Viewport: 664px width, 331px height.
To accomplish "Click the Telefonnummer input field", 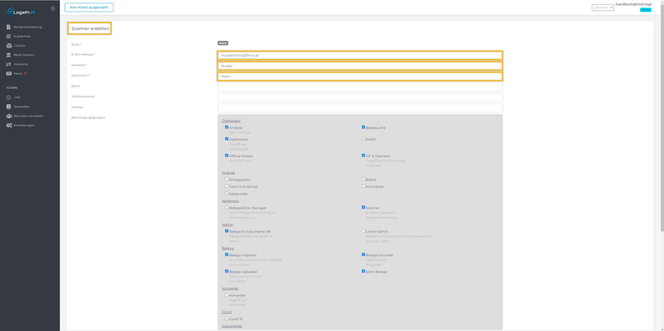I will pyautogui.click(x=360, y=97).
